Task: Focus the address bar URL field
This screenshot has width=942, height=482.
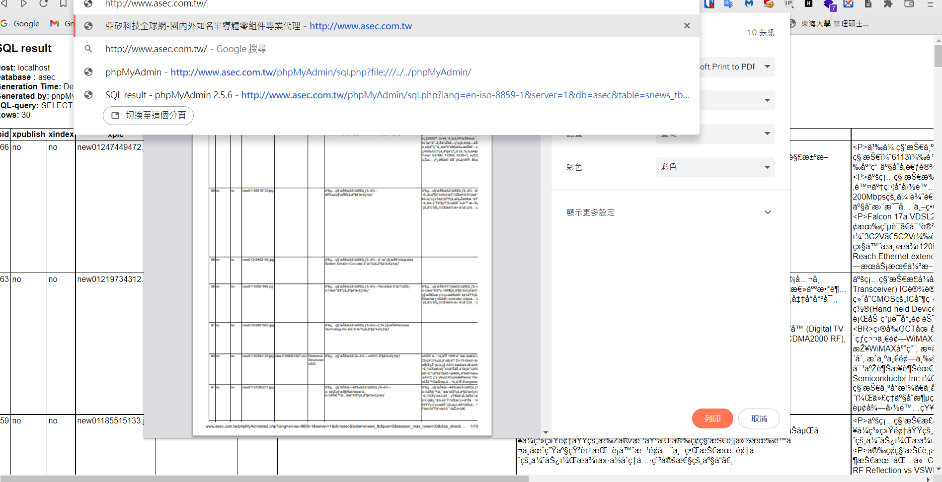Action: click(388, 4)
